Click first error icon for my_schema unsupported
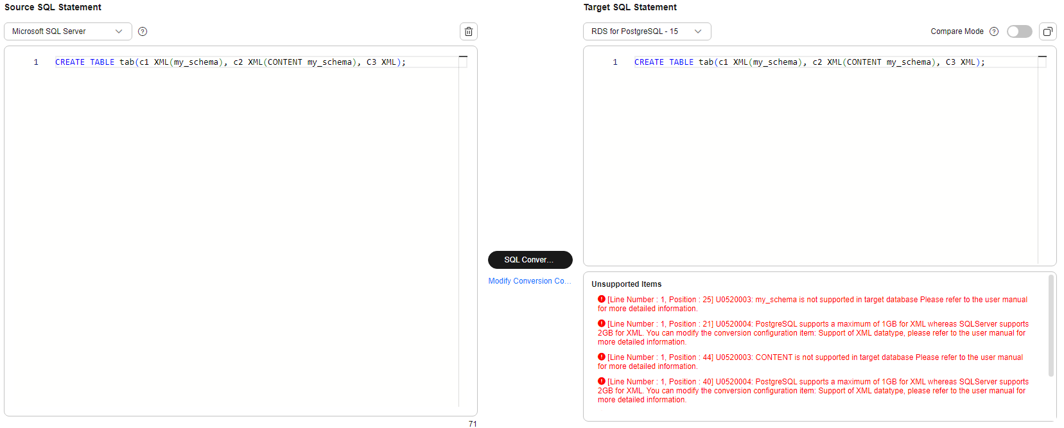Viewport: 1064px width, 428px height. pyautogui.click(x=602, y=299)
